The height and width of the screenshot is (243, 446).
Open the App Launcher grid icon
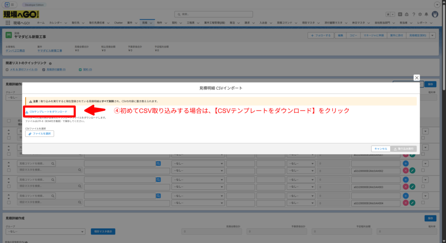tap(8, 22)
